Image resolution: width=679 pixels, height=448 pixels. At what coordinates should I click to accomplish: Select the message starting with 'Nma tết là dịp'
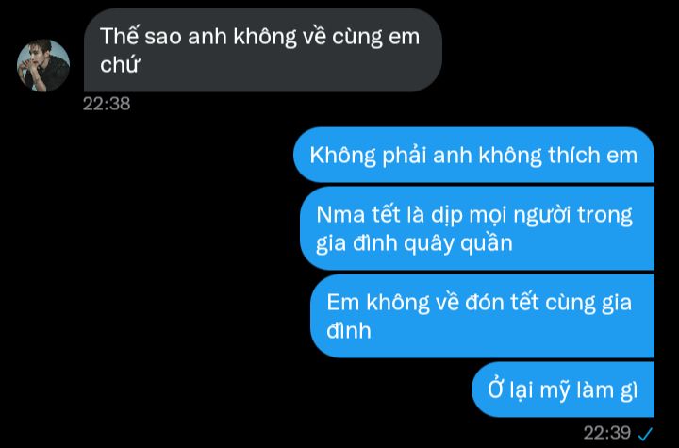tap(477, 228)
